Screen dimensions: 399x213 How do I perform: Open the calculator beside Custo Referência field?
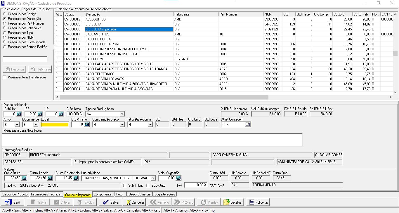click(x=76, y=178)
